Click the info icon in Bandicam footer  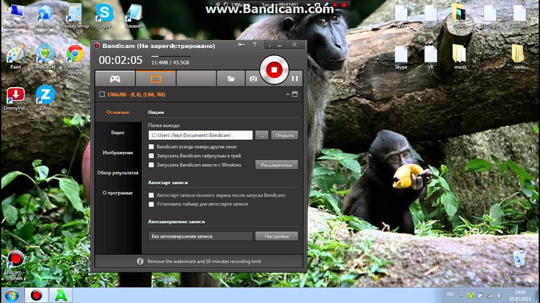coord(140,261)
